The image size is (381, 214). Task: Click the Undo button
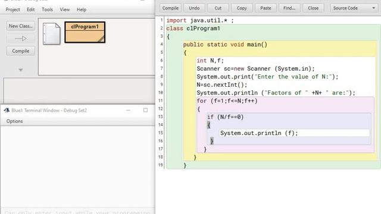point(194,8)
